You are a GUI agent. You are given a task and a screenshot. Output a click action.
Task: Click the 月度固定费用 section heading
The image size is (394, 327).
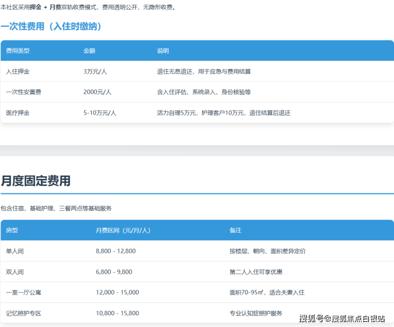36,181
